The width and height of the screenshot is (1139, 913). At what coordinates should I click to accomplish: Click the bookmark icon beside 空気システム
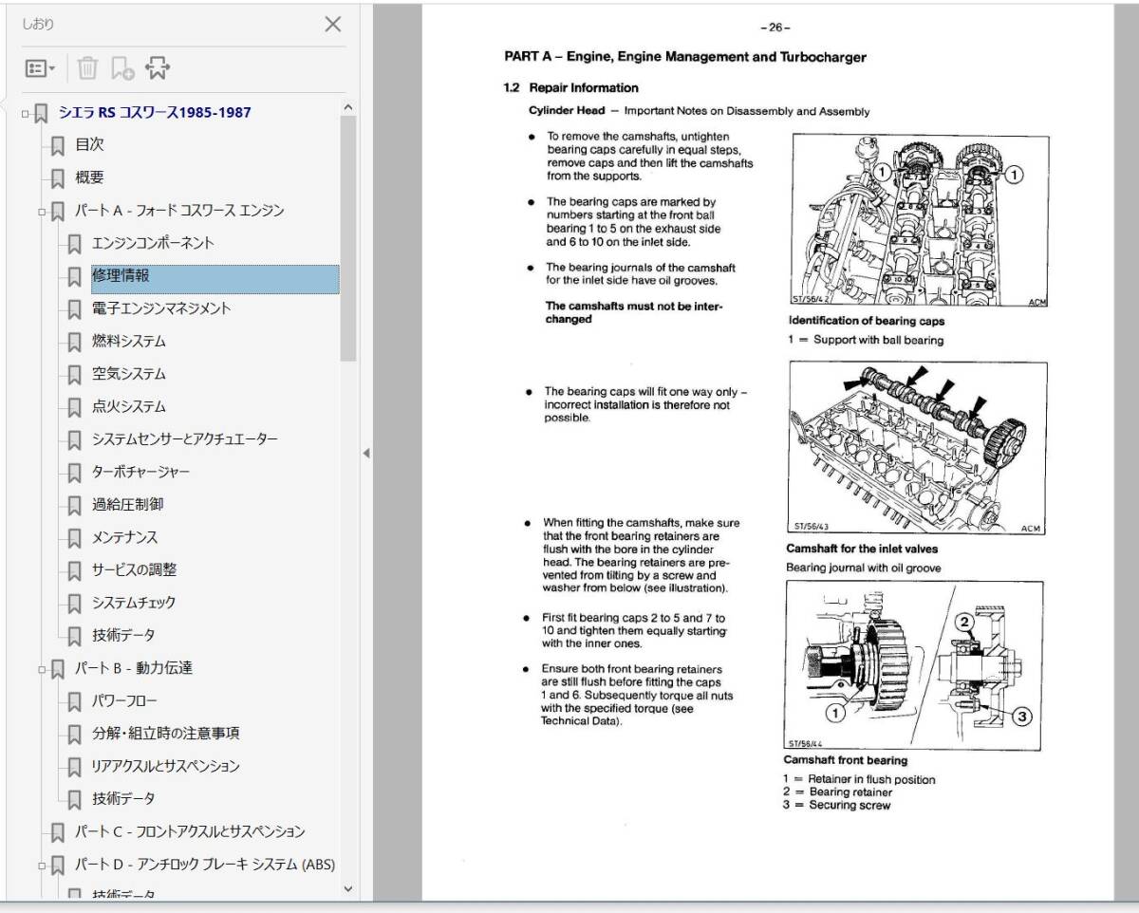75,375
